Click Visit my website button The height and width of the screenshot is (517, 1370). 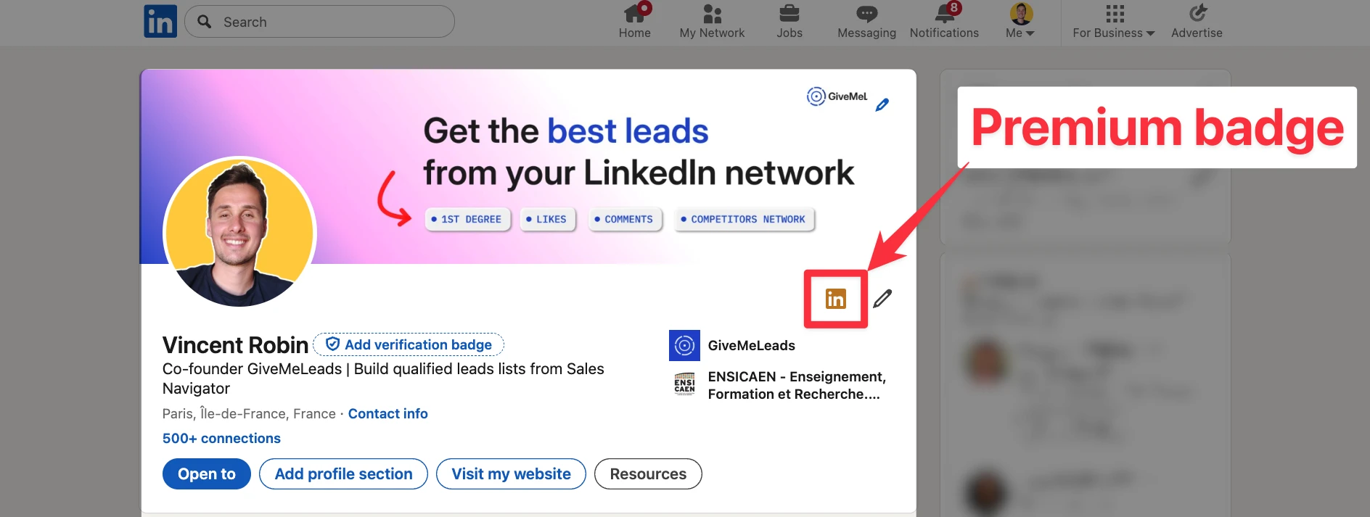511,473
